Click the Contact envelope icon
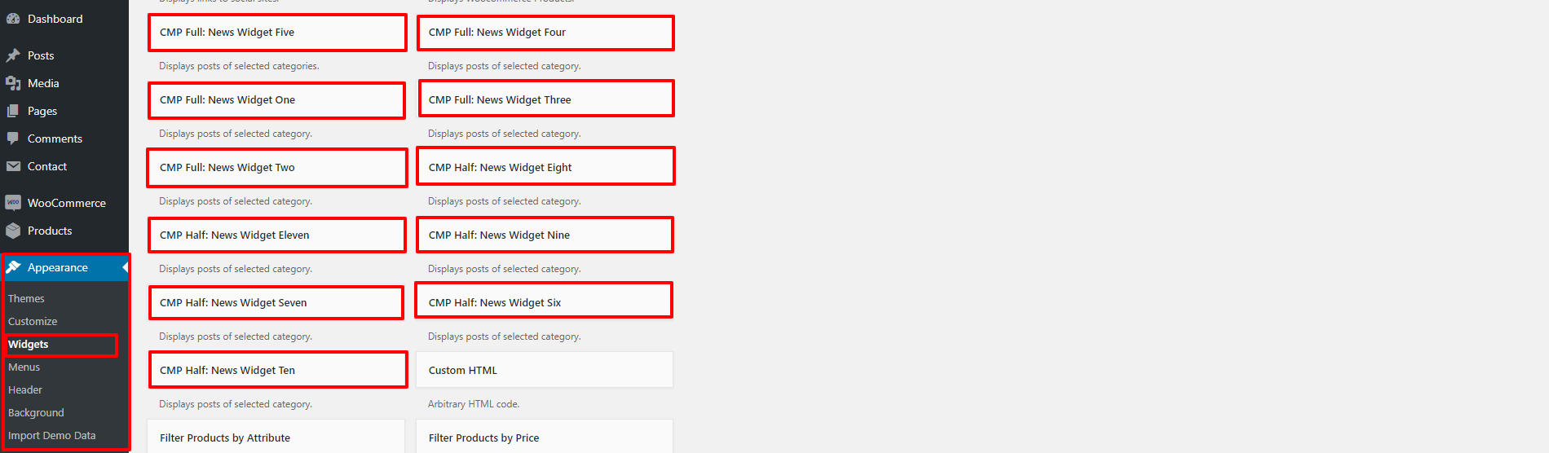This screenshot has width=1549, height=453. 13,166
